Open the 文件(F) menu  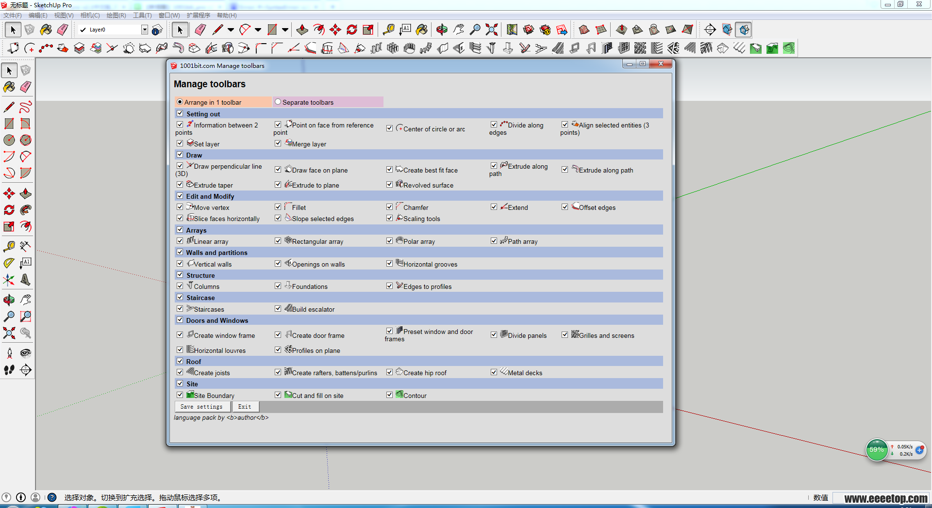click(x=13, y=16)
